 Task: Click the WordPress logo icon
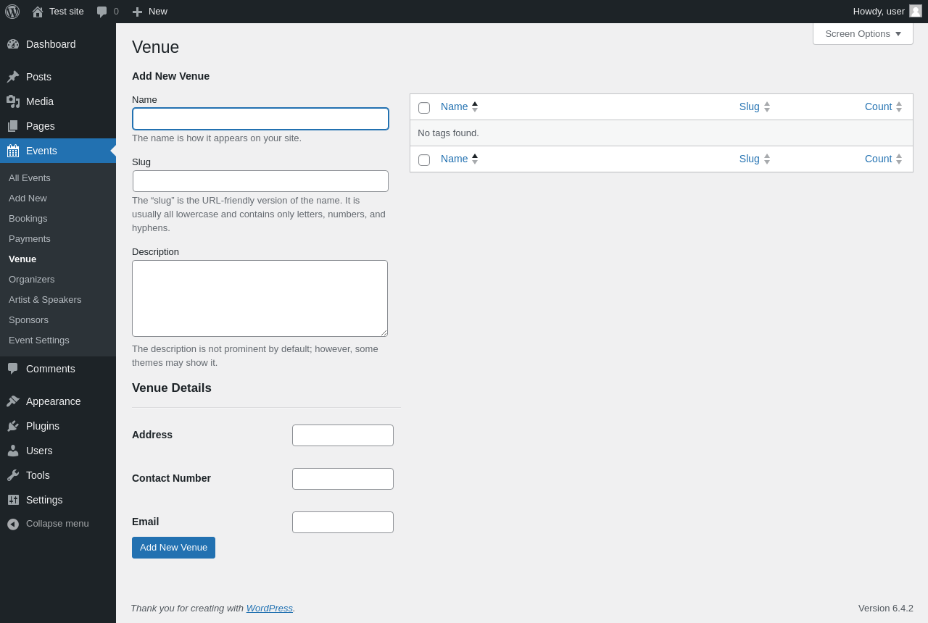tap(12, 12)
